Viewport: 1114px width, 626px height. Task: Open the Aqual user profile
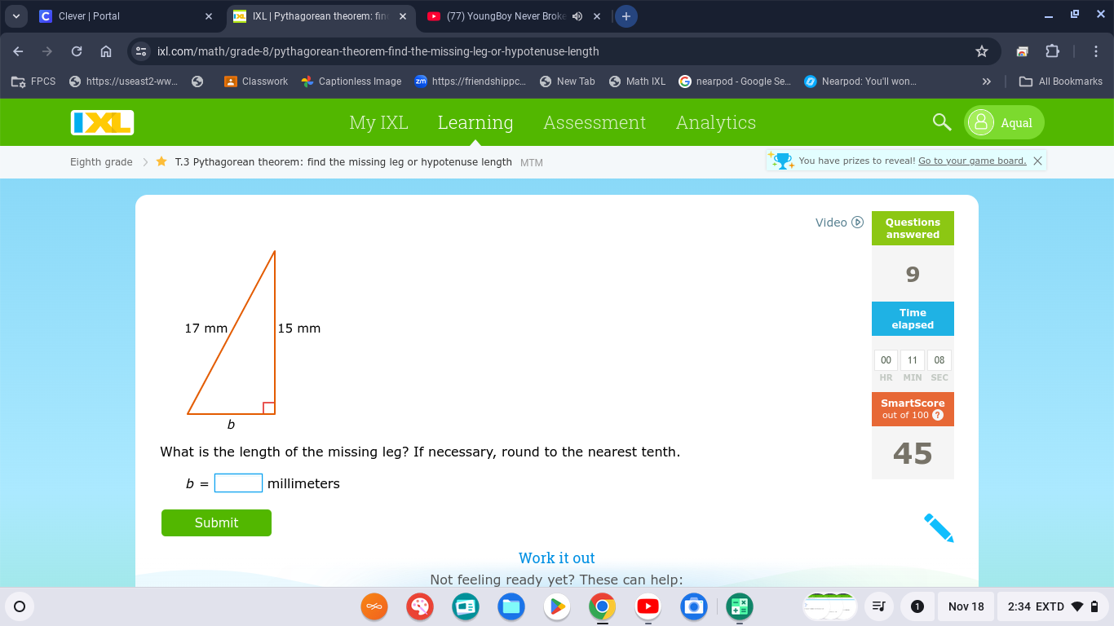tap(1005, 122)
